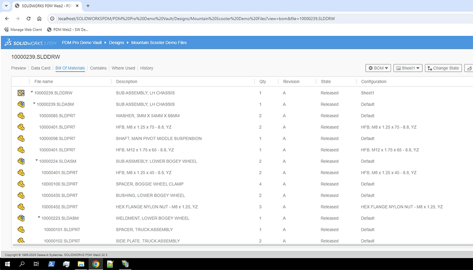Image resolution: width=473 pixels, height=270 pixels.
Task: Open PDM Web2 bookmark
Action: (68, 29)
